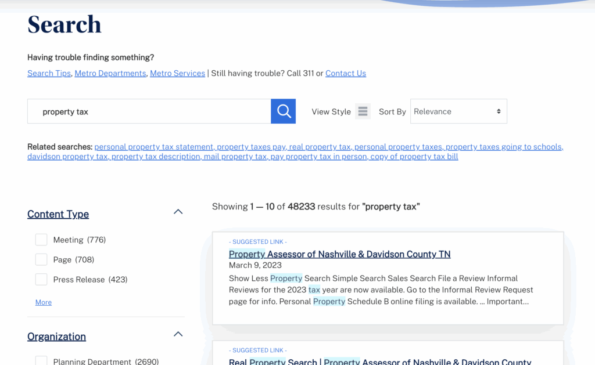This screenshot has height=365, width=595.
Task: Collapse the Content Type section chevron
Action: (178, 212)
